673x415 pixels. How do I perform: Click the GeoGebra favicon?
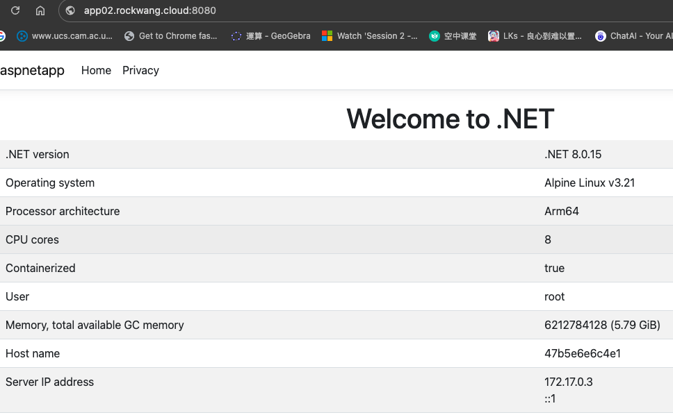point(236,36)
